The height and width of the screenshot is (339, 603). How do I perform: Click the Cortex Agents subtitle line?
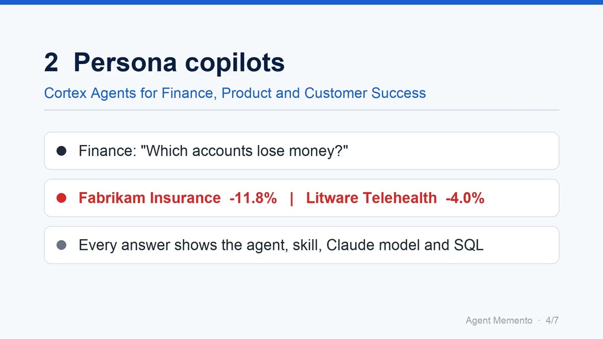235,93
